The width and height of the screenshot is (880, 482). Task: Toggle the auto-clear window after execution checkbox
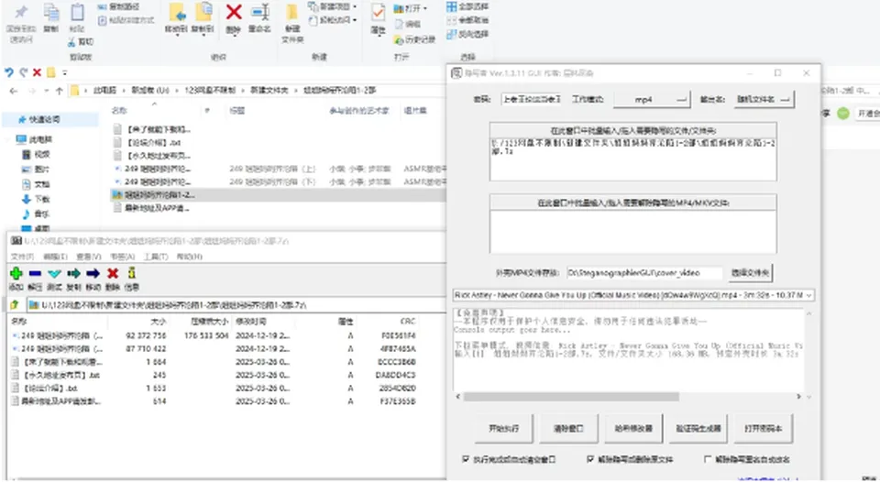(x=466, y=459)
